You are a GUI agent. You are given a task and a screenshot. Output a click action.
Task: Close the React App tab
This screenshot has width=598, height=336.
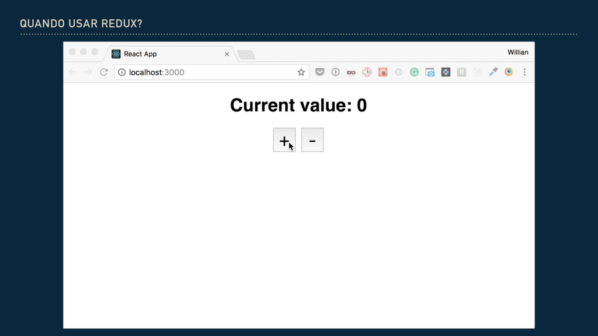(227, 54)
